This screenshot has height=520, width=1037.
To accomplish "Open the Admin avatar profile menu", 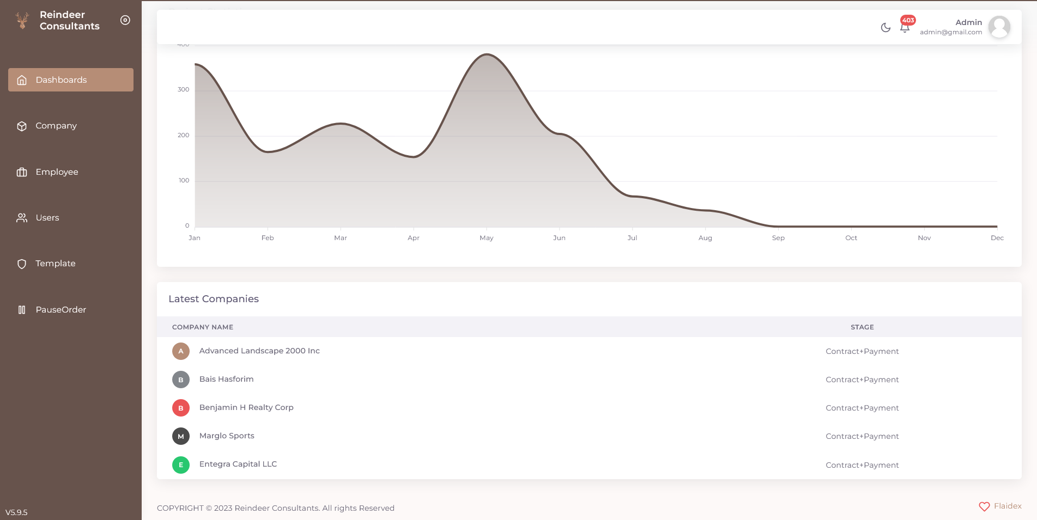I will (x=999, y=27).
